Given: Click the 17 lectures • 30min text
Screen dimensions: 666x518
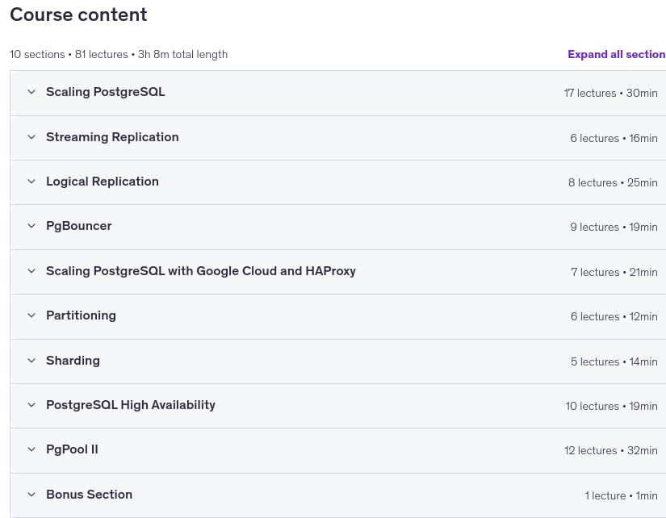Looking at the screenshot, I should pos(611,93).
